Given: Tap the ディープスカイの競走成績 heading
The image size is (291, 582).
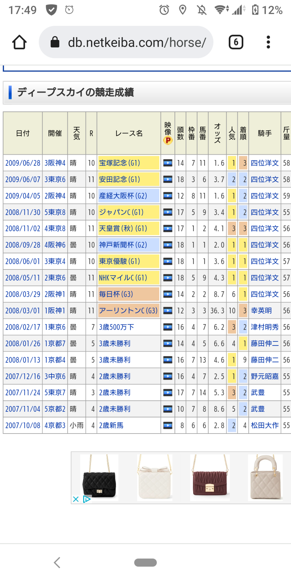Looking at the screenshot, I should pyautogui.click(x=76, y=92).
